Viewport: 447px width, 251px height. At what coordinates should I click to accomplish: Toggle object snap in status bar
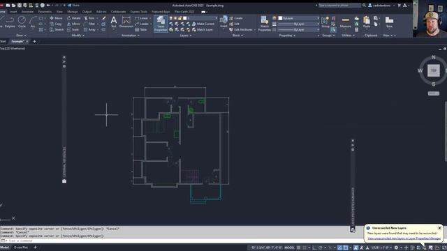pyautogui.click(x=346, y=248)
